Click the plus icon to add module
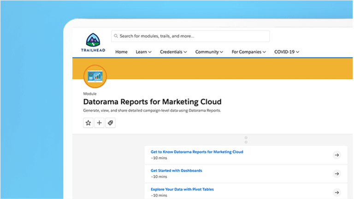354x199 pixels. point(99,123)
